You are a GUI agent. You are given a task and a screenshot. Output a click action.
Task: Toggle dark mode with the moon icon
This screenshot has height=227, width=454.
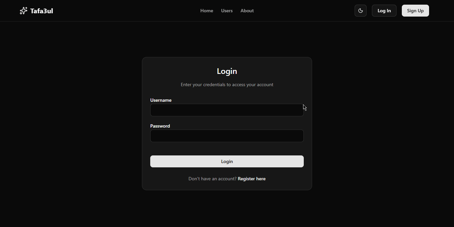361,11
